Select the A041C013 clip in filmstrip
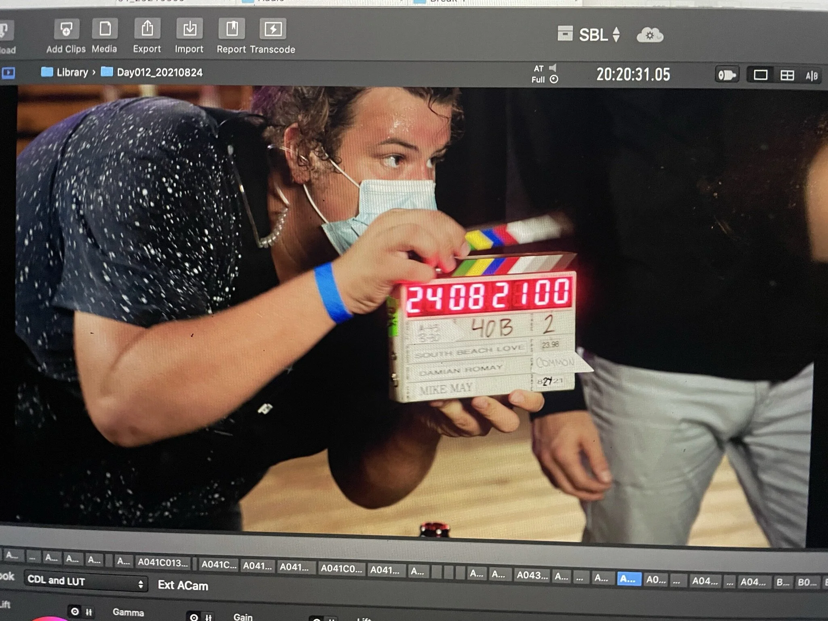The image size is (828, 621). [163, 562]
